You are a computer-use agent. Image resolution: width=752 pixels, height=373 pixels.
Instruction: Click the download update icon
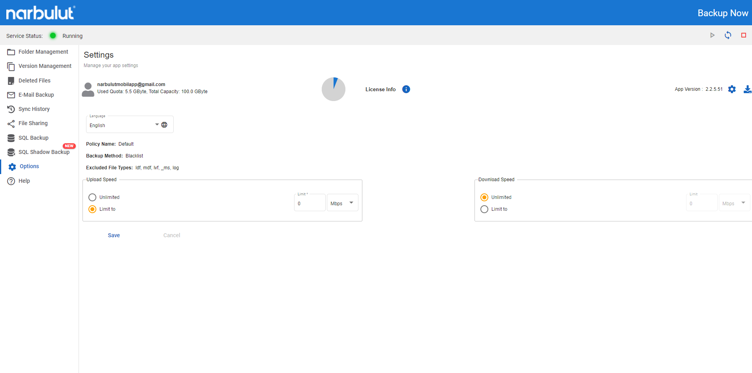[x=747, y=89]
